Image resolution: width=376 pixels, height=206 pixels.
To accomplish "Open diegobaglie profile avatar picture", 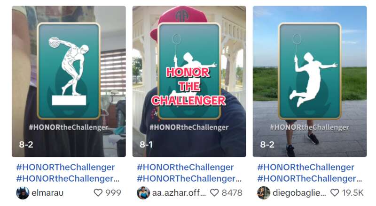I will click(264, 192).
